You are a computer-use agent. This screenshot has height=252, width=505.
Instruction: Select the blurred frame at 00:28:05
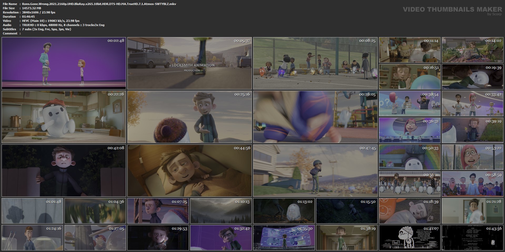tap(315, 117)
